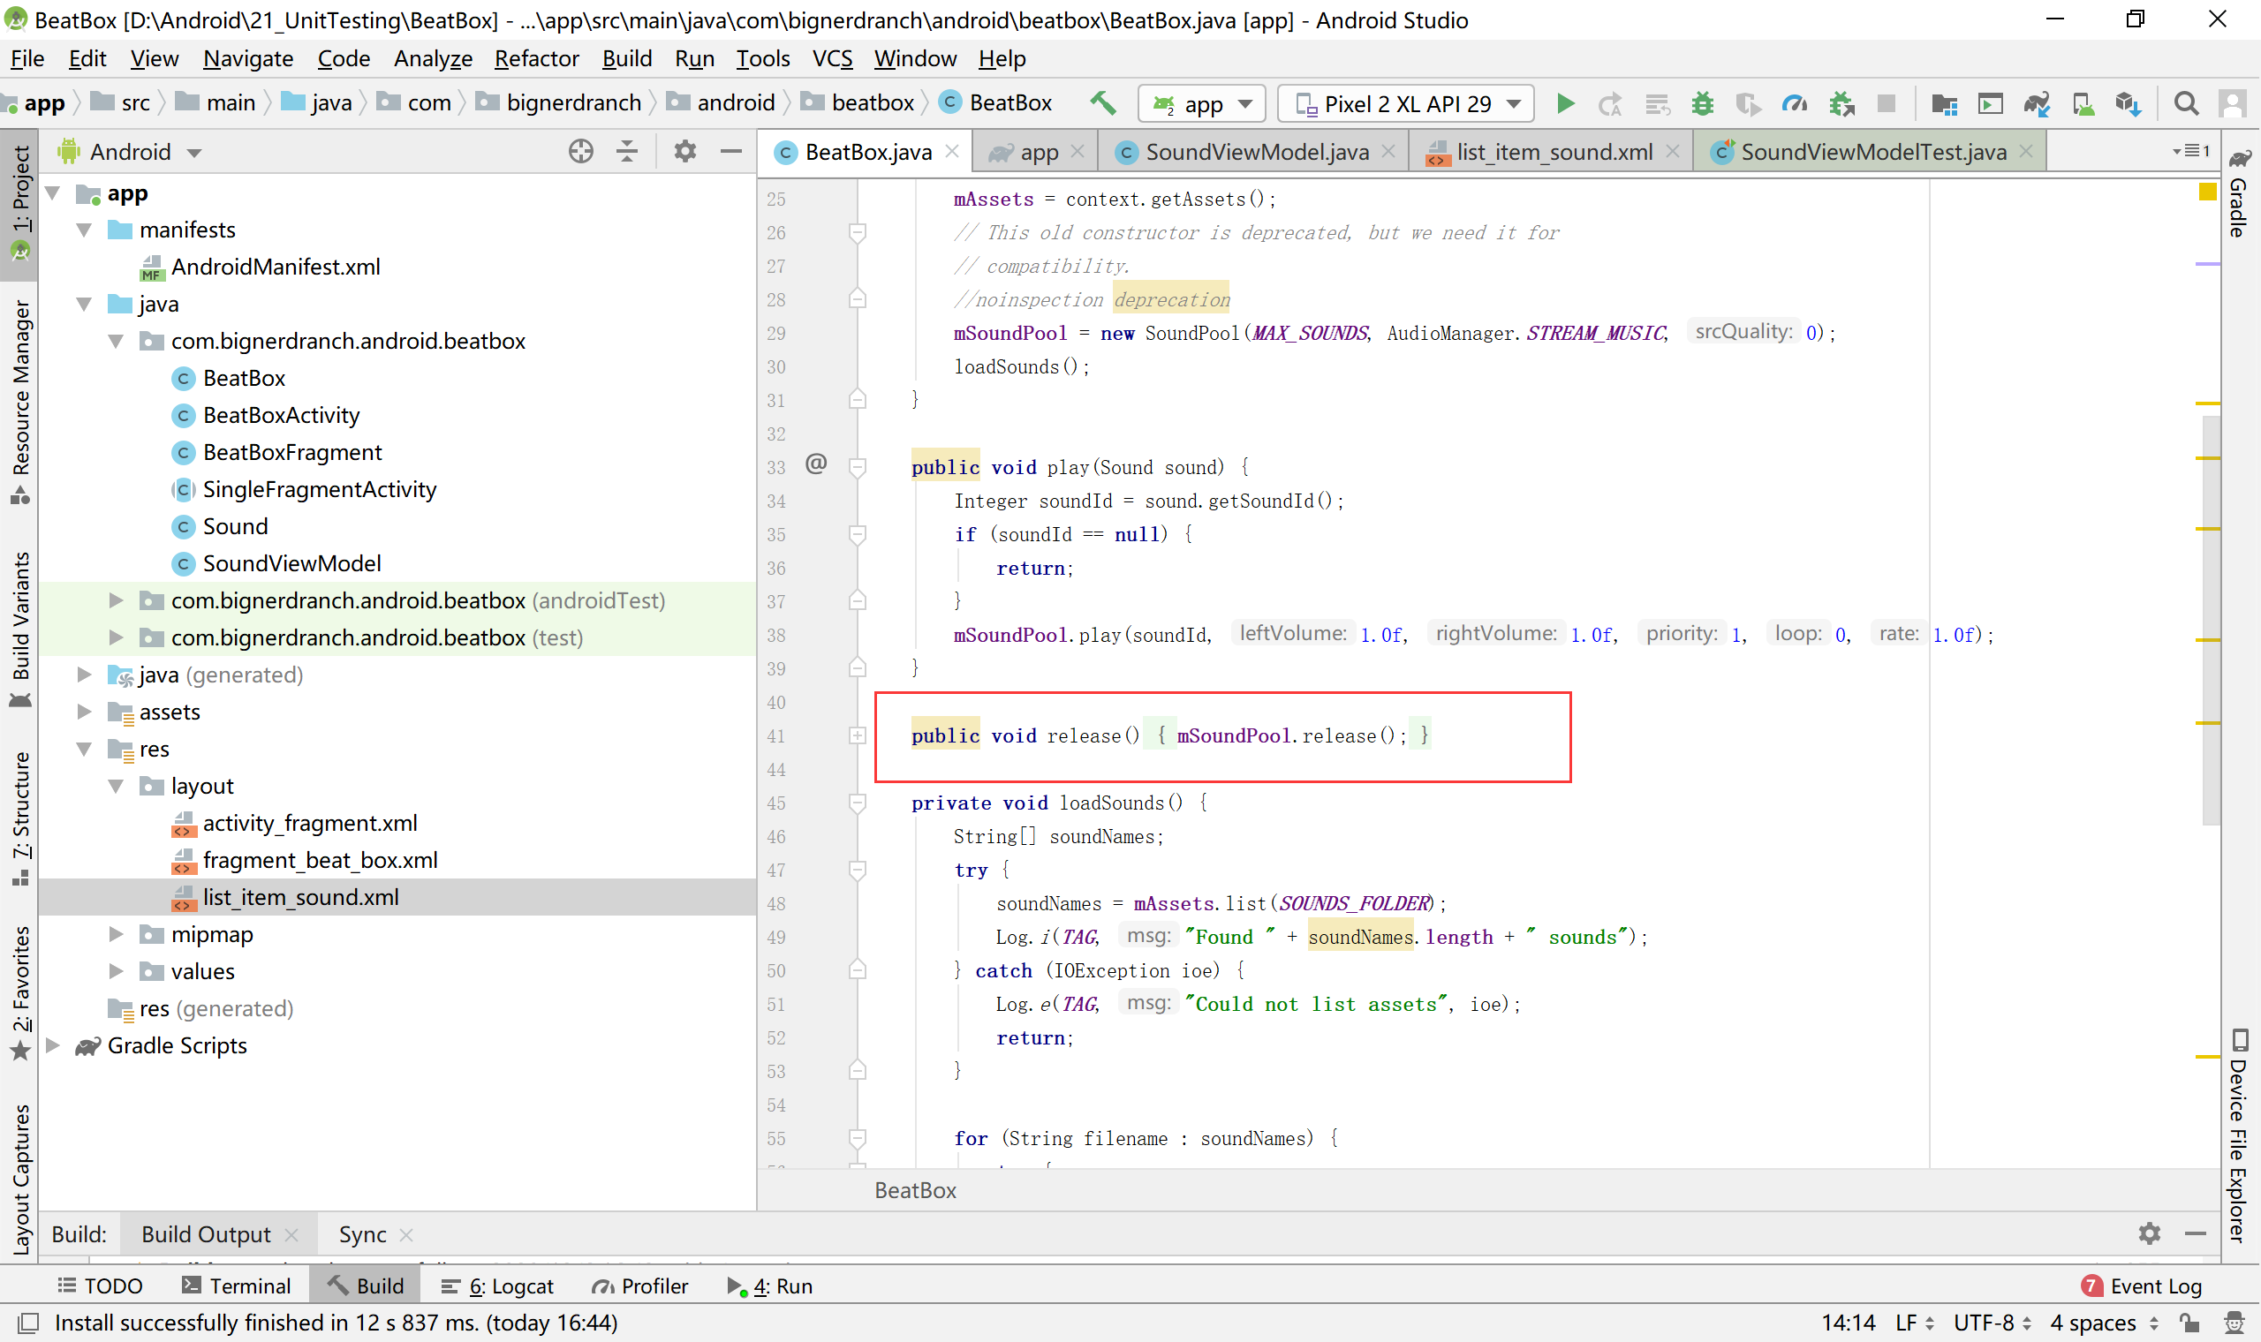Screen dimensions: 2261x1342
Task: Click the Search Everywhere magnifier icon
Action: coord(2186,104)
